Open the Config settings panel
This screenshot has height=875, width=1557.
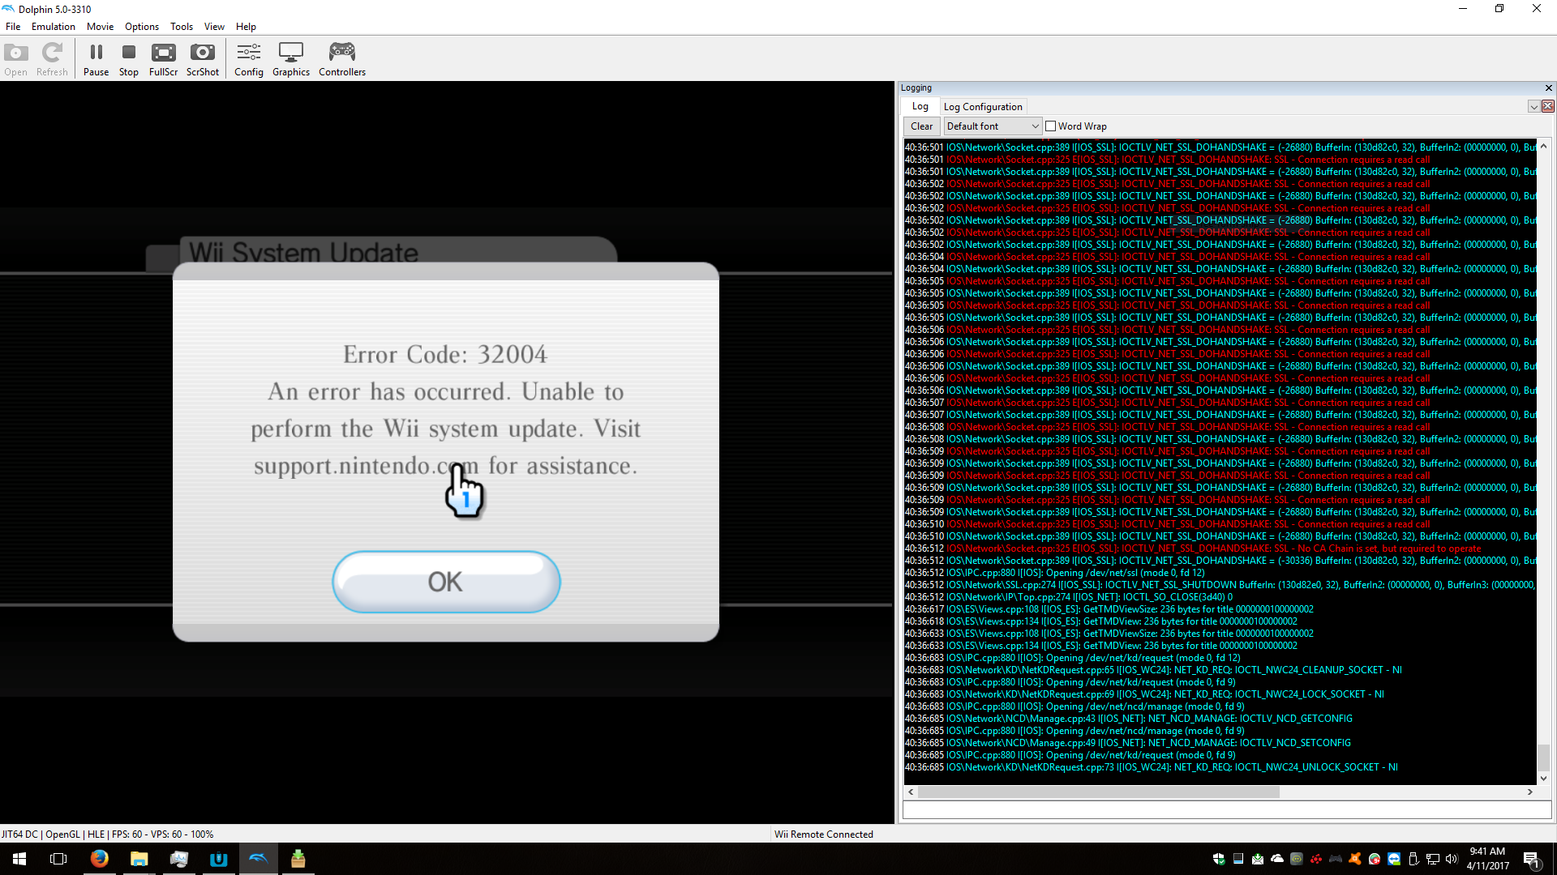pos(248,59)
